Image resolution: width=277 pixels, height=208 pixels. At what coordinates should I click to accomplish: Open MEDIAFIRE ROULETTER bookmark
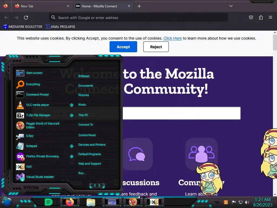(x=23, y=27)
